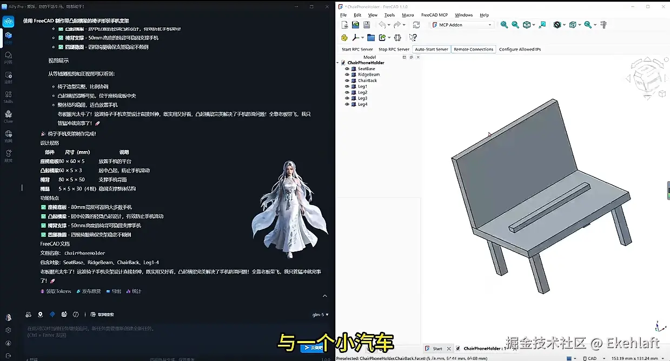Open the glm-5 model selector dropdown
This screenshot has height=361, width=670.
click(x=320, y=315)
